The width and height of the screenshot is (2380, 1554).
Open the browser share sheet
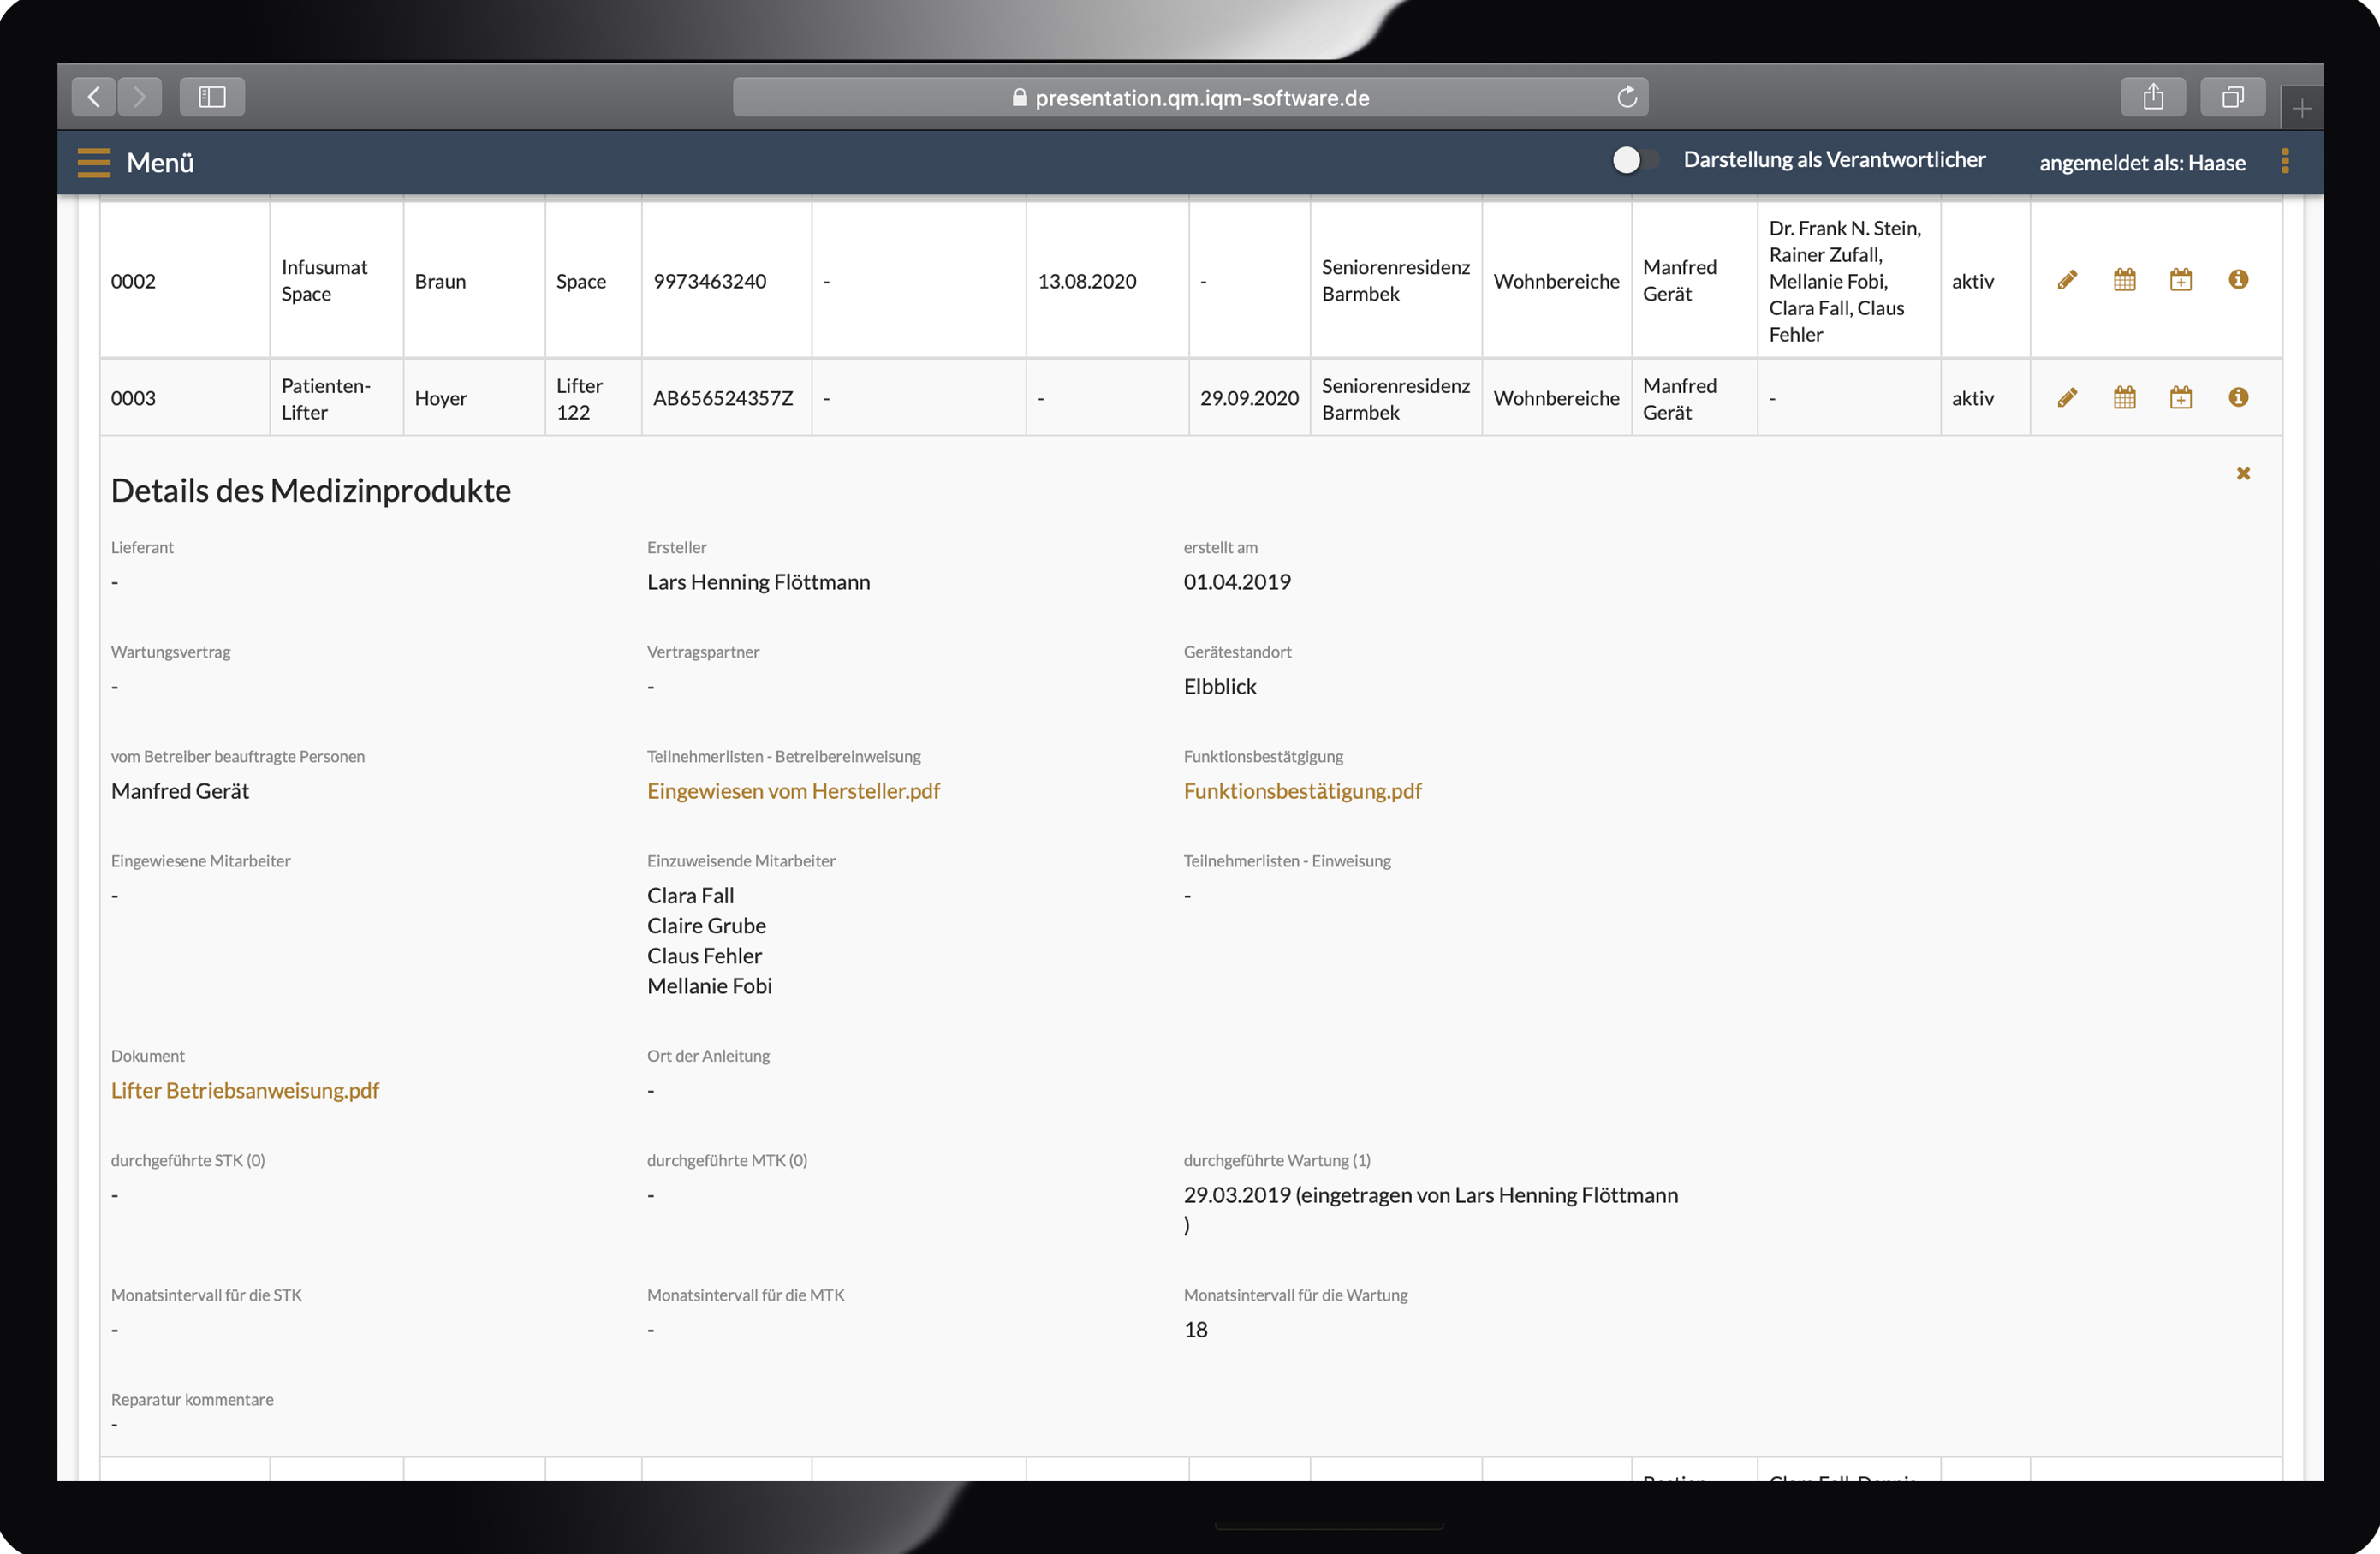2153,97
